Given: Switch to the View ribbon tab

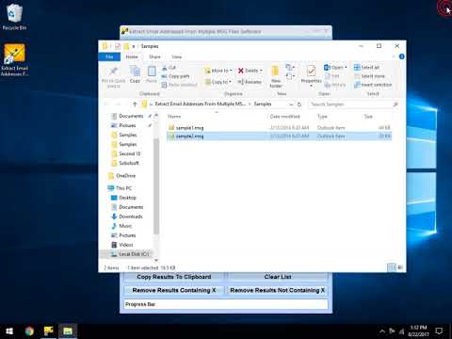Looking at the screenshot, I should pyautogui.click(x=176, y=56).
